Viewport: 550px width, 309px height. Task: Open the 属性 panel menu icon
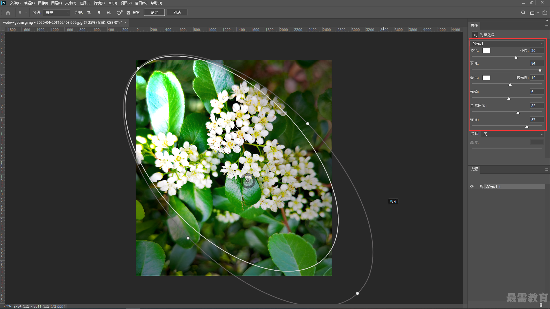pos(547,26)
